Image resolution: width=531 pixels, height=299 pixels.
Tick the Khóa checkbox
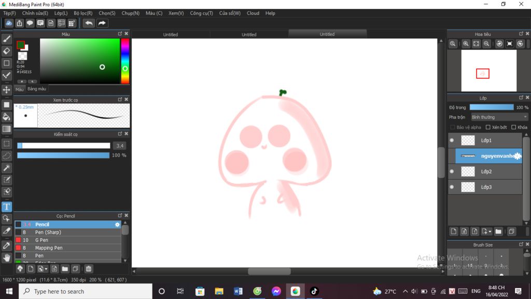pos(514,127)
